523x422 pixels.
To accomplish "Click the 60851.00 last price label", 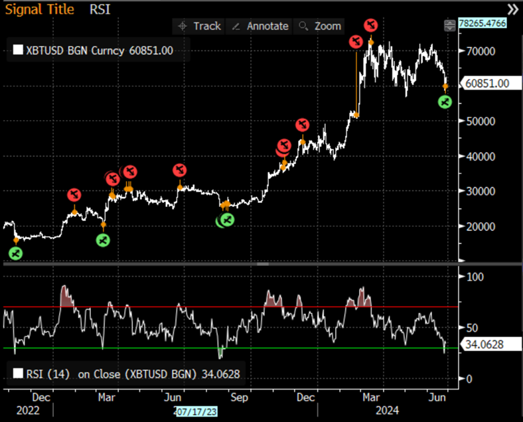I will click(x=490, y=83).
